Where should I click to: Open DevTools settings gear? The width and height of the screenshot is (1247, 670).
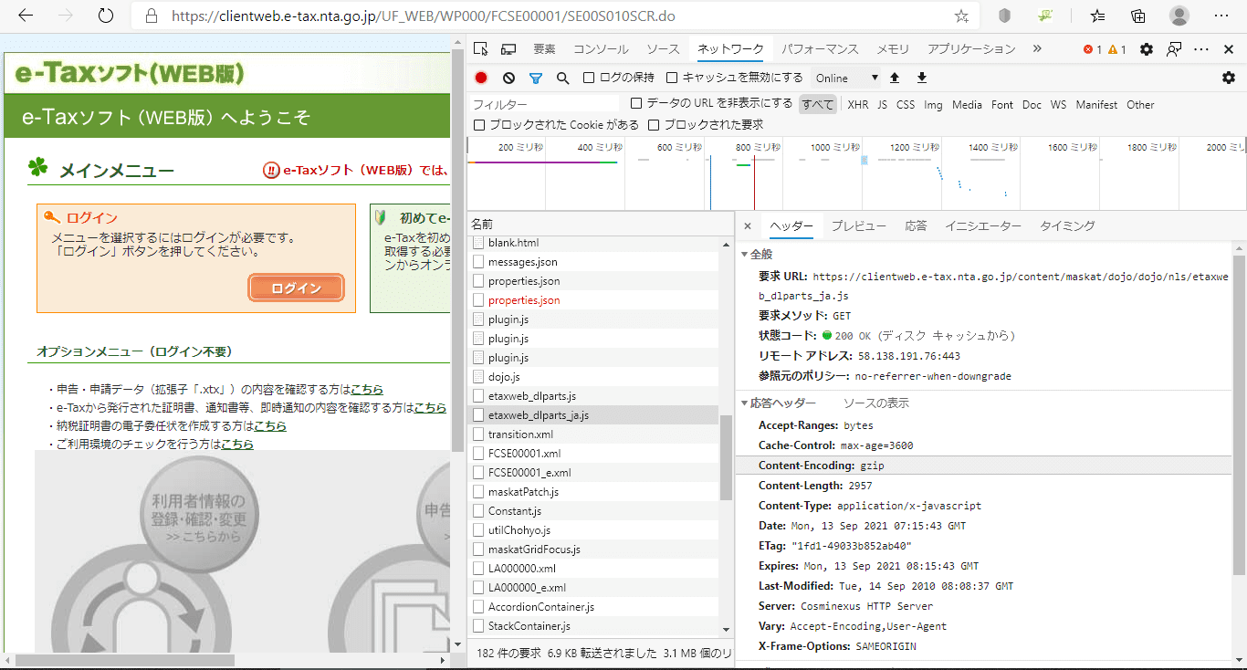pyautogui.click(x=1147, y=49)
